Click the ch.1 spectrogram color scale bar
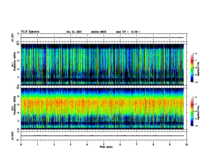The image size is (210, 162). tap(192, 68)
